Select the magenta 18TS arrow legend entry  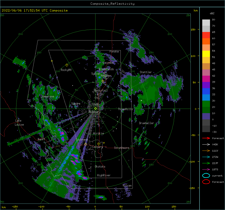coord(206,169)
